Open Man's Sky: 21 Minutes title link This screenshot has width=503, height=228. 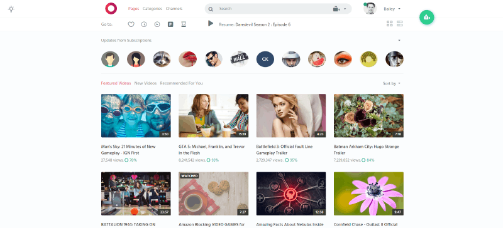[x=128, y=150]
